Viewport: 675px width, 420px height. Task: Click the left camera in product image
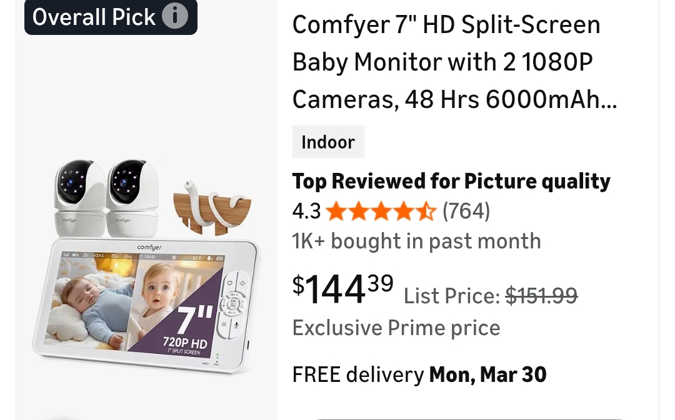79,198
